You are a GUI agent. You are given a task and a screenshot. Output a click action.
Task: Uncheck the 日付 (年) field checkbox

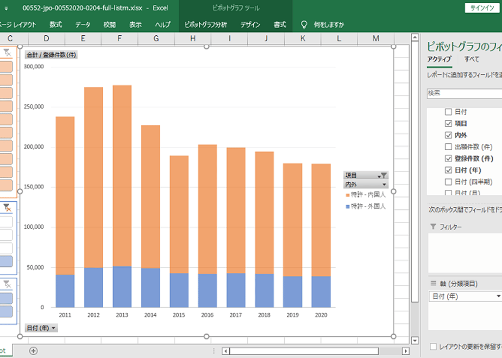tap(448, 170)
